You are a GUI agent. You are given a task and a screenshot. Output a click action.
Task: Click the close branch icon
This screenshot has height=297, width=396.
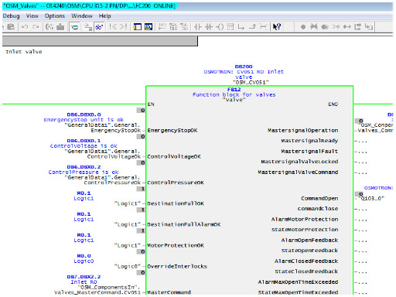(x=252, y=27)
